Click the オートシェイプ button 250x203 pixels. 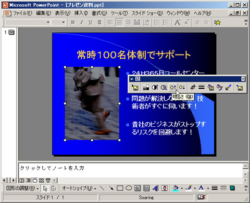coord(79,188)
